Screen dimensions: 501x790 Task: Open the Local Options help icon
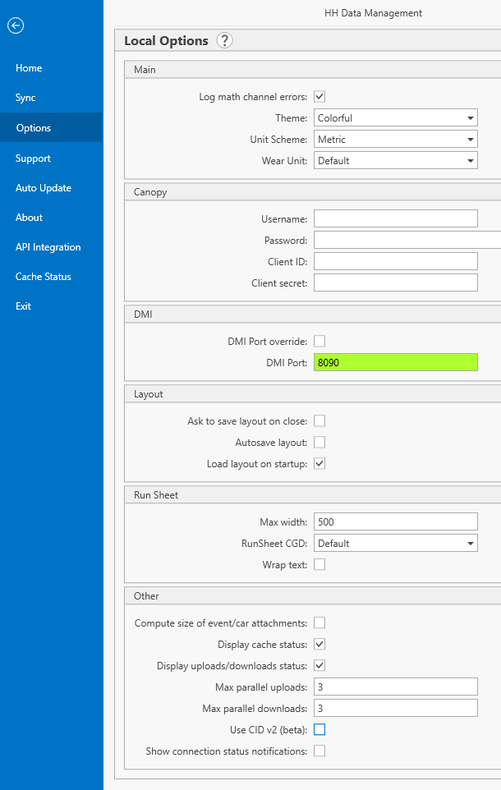click(224, 40)
